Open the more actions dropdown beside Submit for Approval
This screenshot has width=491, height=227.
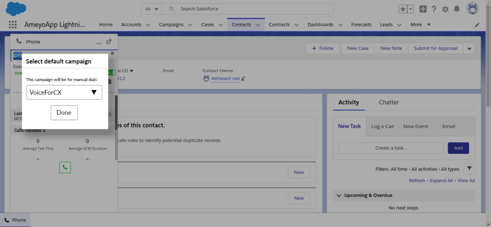[469, 48]
